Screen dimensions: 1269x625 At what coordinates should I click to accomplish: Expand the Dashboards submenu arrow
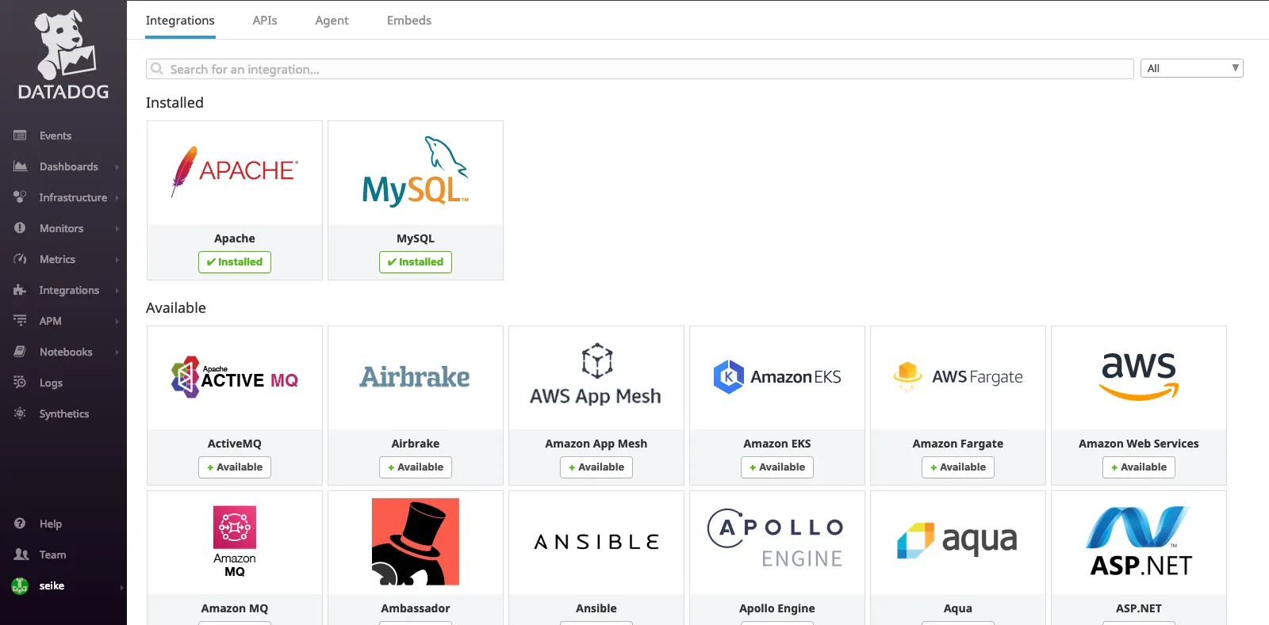[117, 167]
